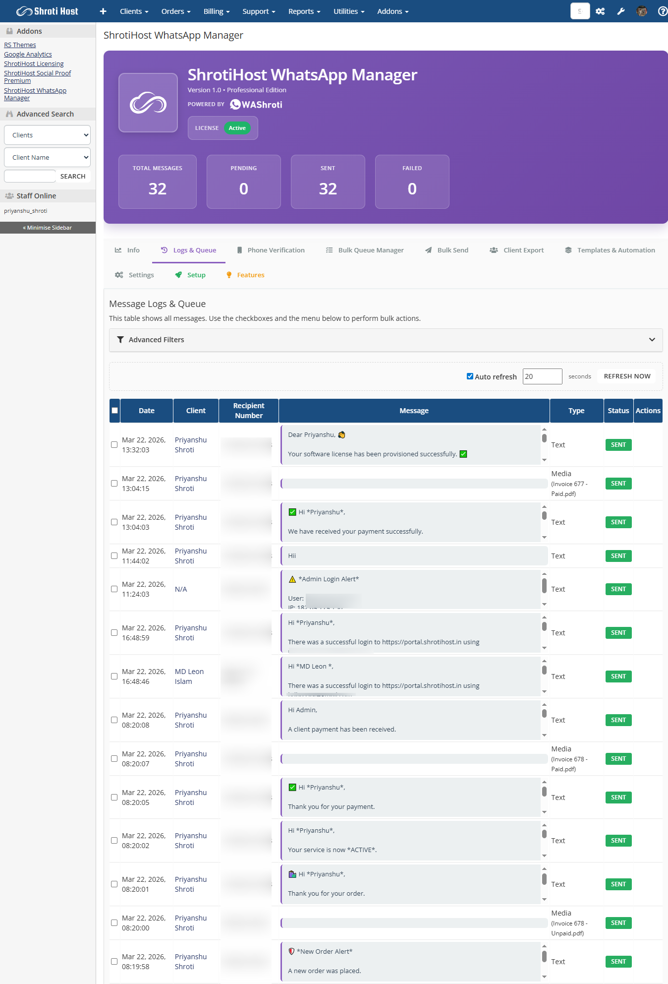Image resolution: width=668 pixels, height=984 pixels.
Task: Open the ShrotiHost Licensing link
Action: tap(34, 63)
